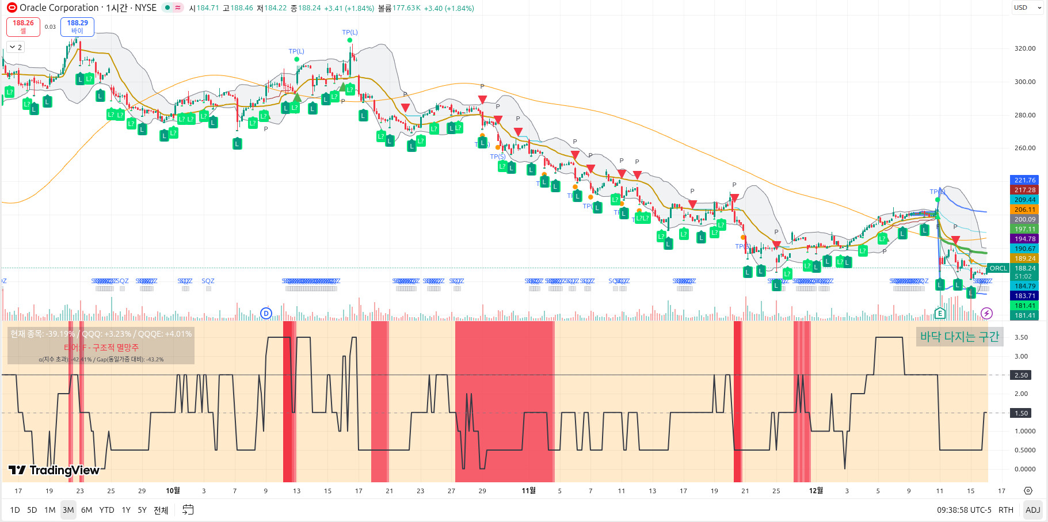Click the 3.50 scale label on the lower pane
This screenshot has width=1048, height=522.
pos(1021,337)
